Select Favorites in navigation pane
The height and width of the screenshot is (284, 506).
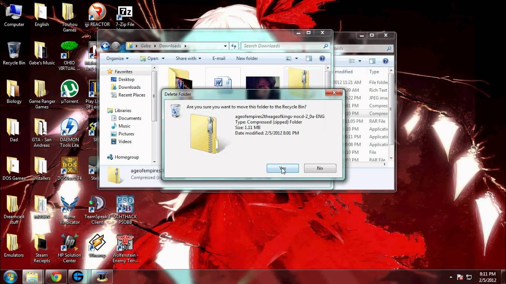pyautogui.click(x=123, y=71)
